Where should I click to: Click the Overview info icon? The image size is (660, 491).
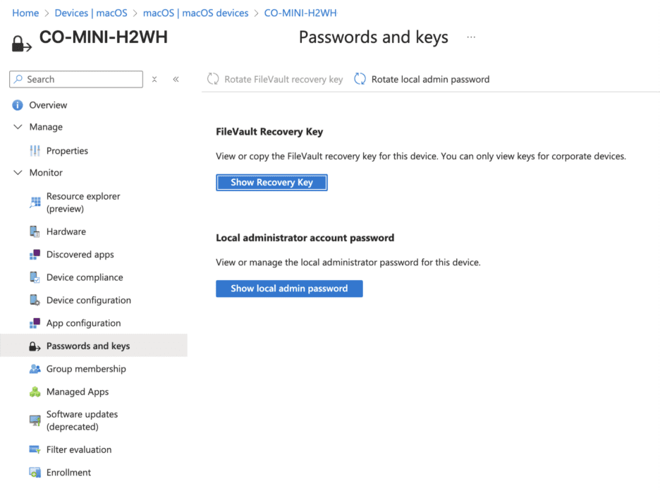click(18, 105)
